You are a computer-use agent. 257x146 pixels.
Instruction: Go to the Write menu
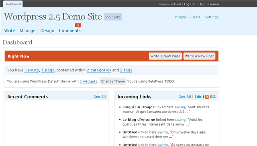10,30
